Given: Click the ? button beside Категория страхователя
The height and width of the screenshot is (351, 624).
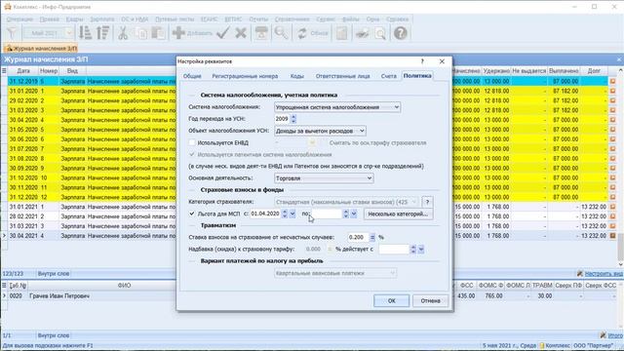Looking at the screenshot, I should pyautogui.click(x=427, y=202).
